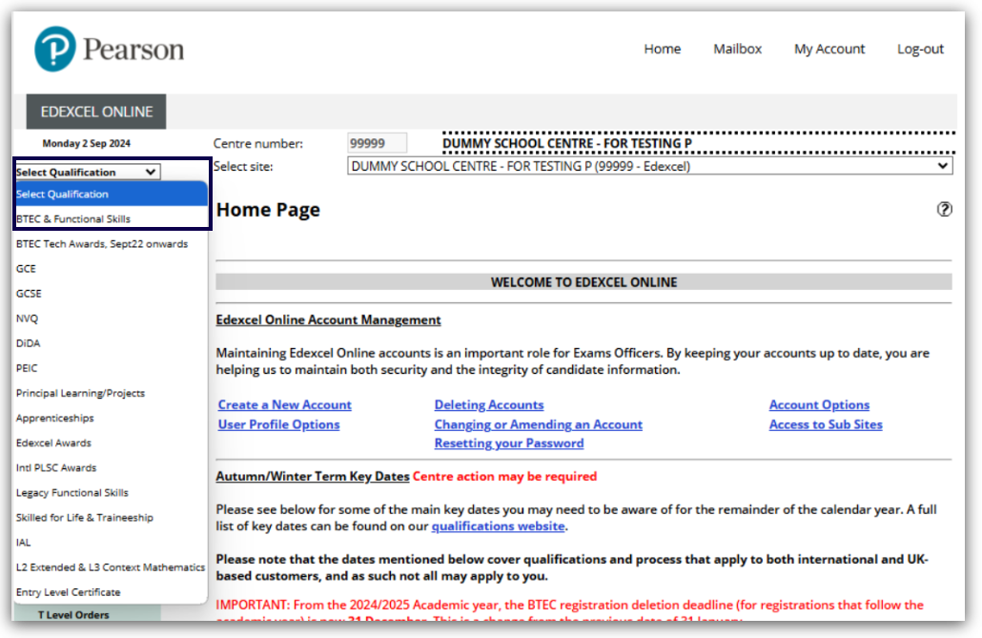982x638 pixels.
Task: Choose BTEC & Functional Skills option
Action: (x=112, y=218)
